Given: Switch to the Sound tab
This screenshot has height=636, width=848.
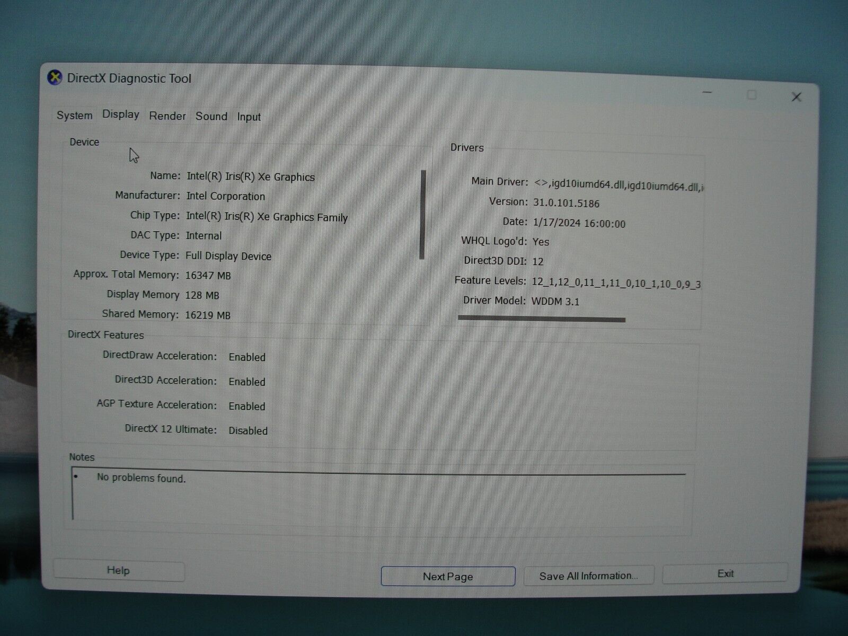Looking at the screenshot, I should pos(211,117).
